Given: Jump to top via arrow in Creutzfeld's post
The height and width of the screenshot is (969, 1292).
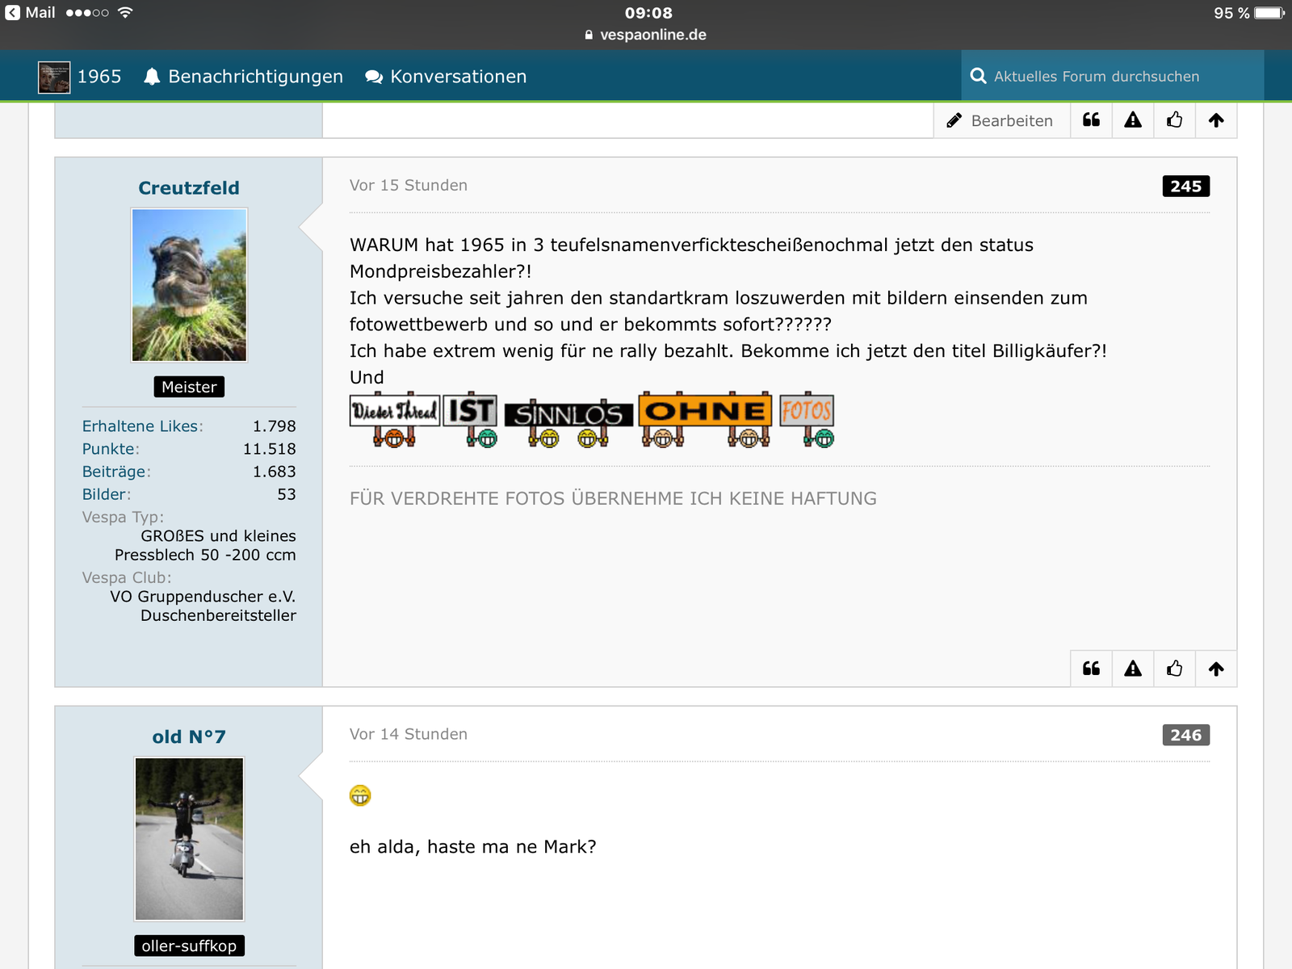Looking at the screenshot, I should tap(1216, 669).
